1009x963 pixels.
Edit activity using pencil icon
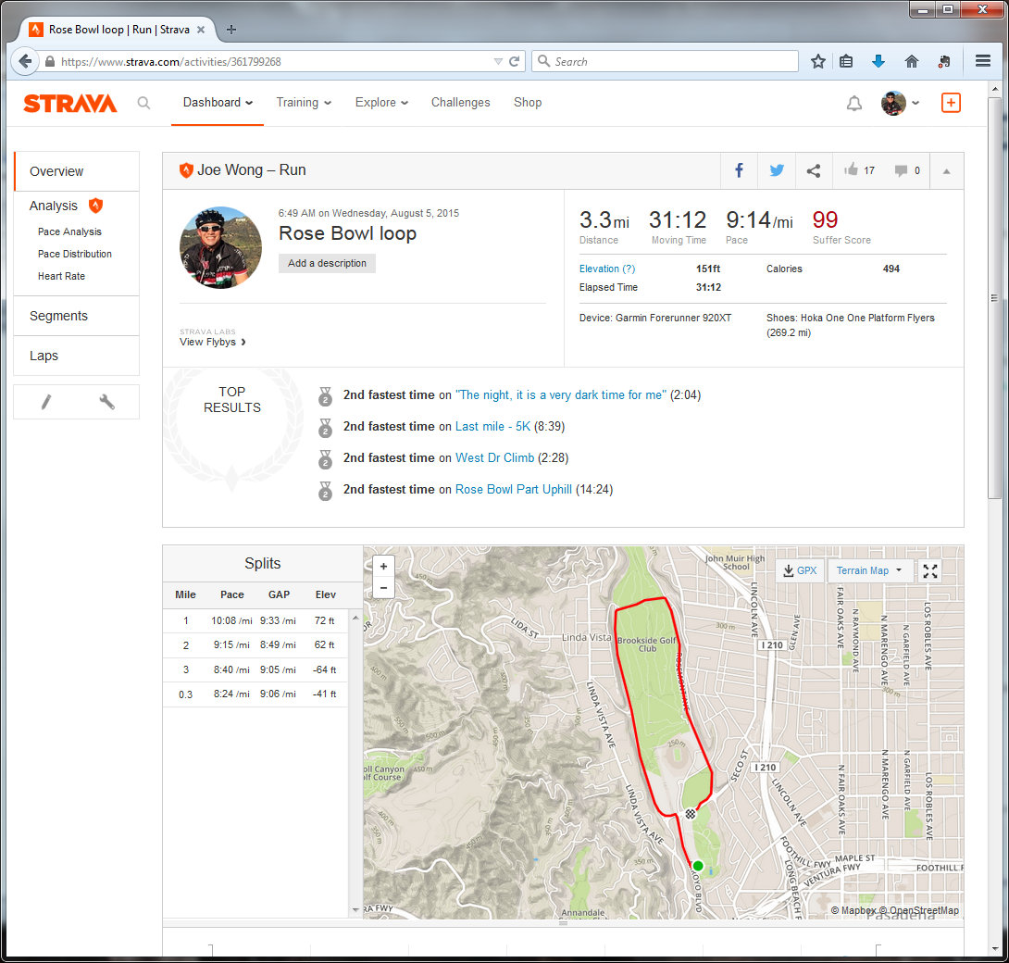click(45, 402)
